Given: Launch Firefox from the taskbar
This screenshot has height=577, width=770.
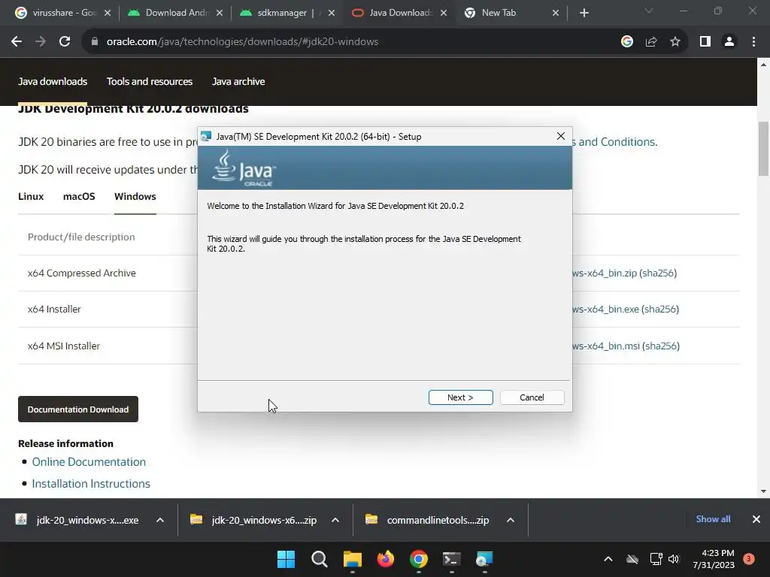Looking at the screenshot, I should pos(386,559).
